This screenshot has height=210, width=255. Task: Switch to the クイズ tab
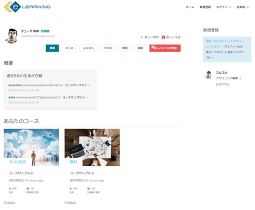click(108, 48)
